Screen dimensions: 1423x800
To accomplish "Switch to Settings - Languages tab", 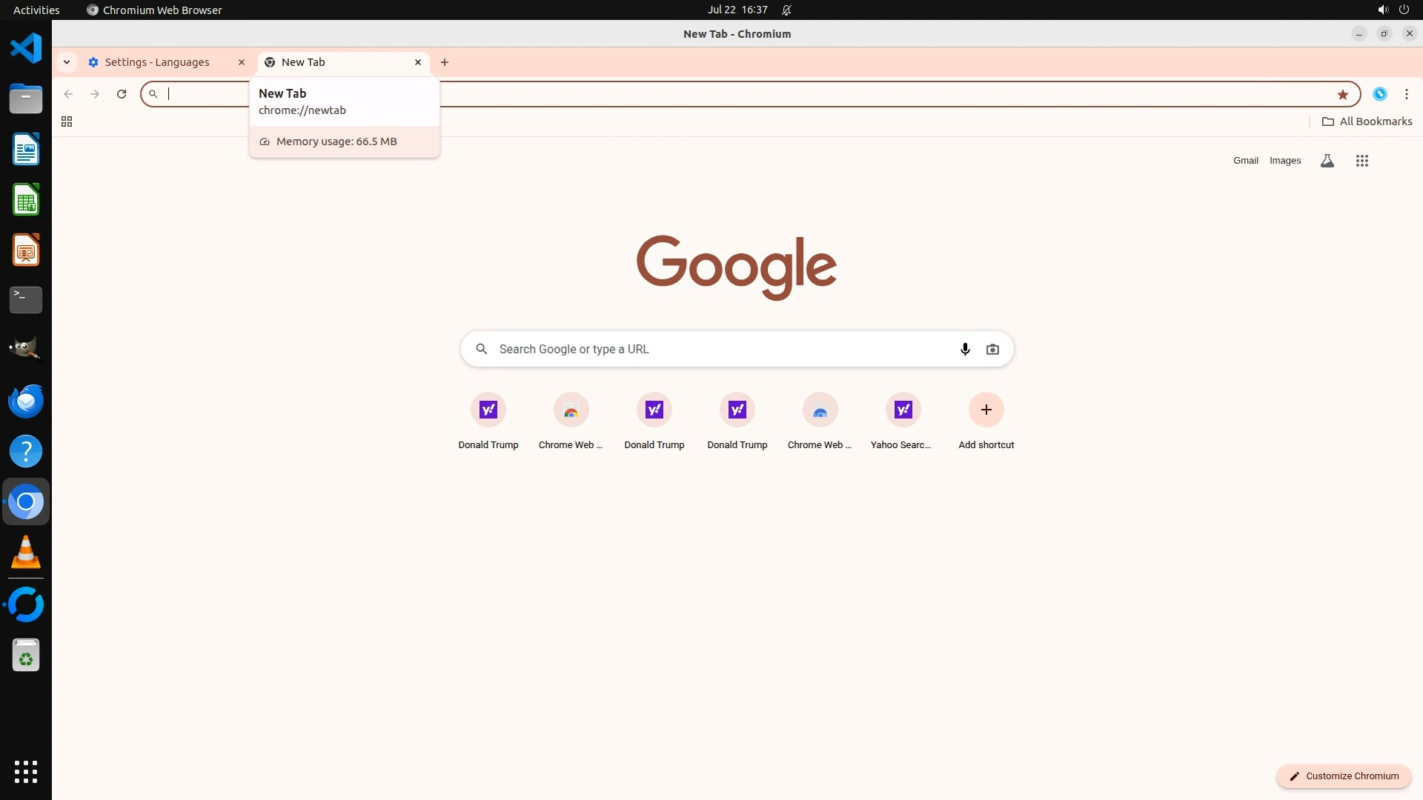I will click(157, 62).
